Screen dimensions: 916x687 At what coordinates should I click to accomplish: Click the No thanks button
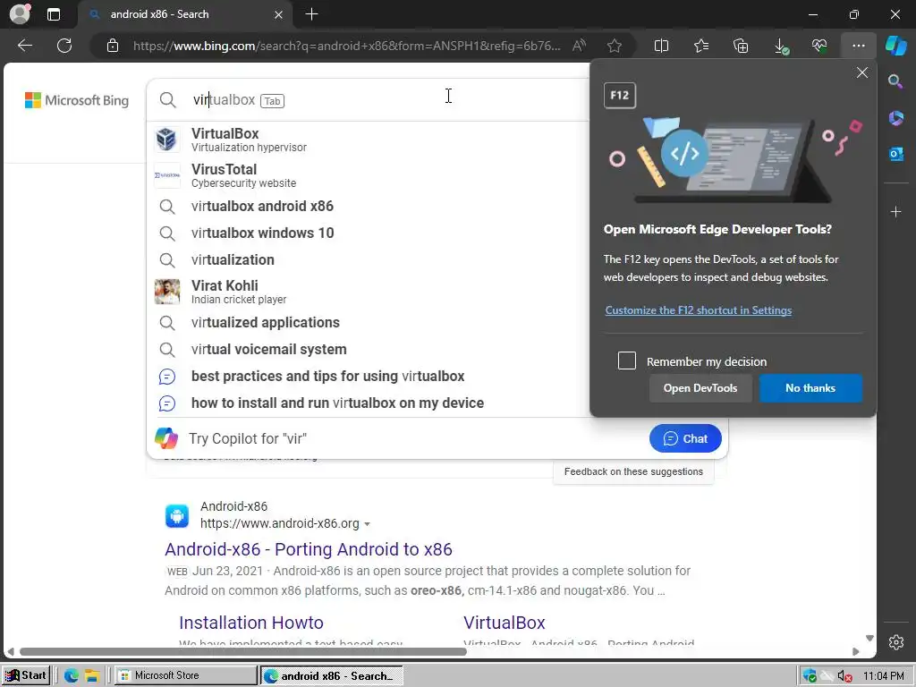tap(810, 388)
